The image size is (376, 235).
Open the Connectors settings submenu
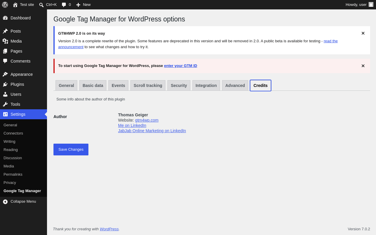coord(13,133)
